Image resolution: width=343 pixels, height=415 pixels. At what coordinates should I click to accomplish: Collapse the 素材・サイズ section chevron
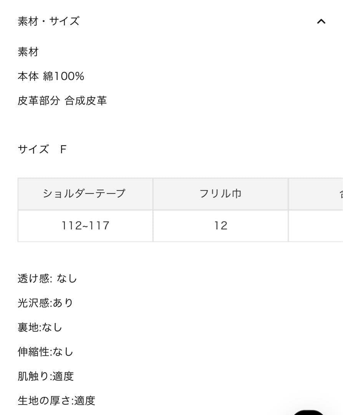click(321, 22)
